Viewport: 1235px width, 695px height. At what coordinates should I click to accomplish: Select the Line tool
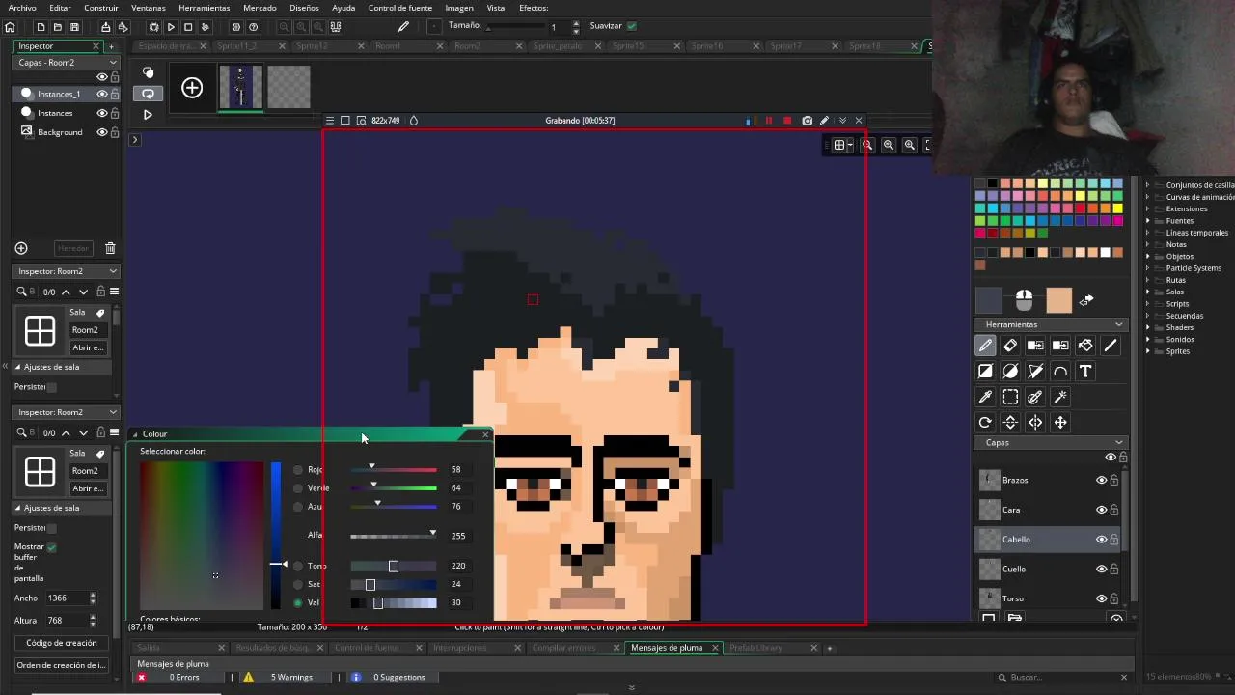(x=1111, y=346)
